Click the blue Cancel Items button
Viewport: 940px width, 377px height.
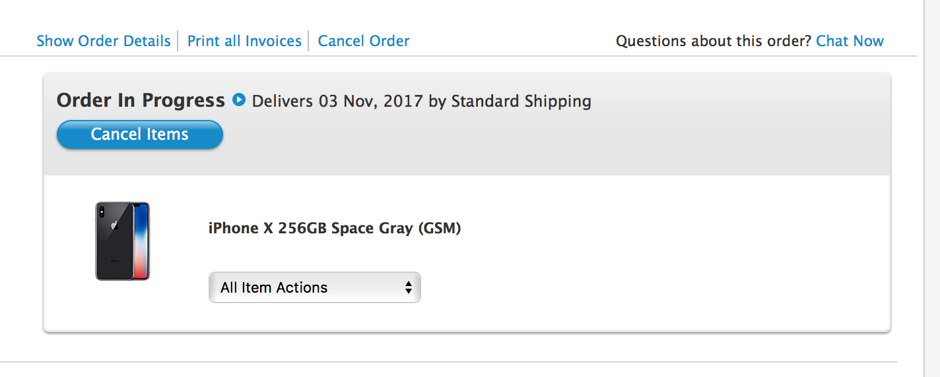[x=140, y=134]
